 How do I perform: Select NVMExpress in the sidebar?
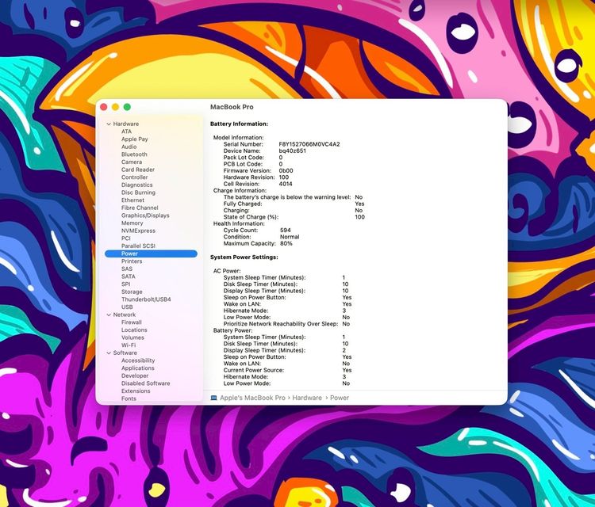[x=138, y=231]
